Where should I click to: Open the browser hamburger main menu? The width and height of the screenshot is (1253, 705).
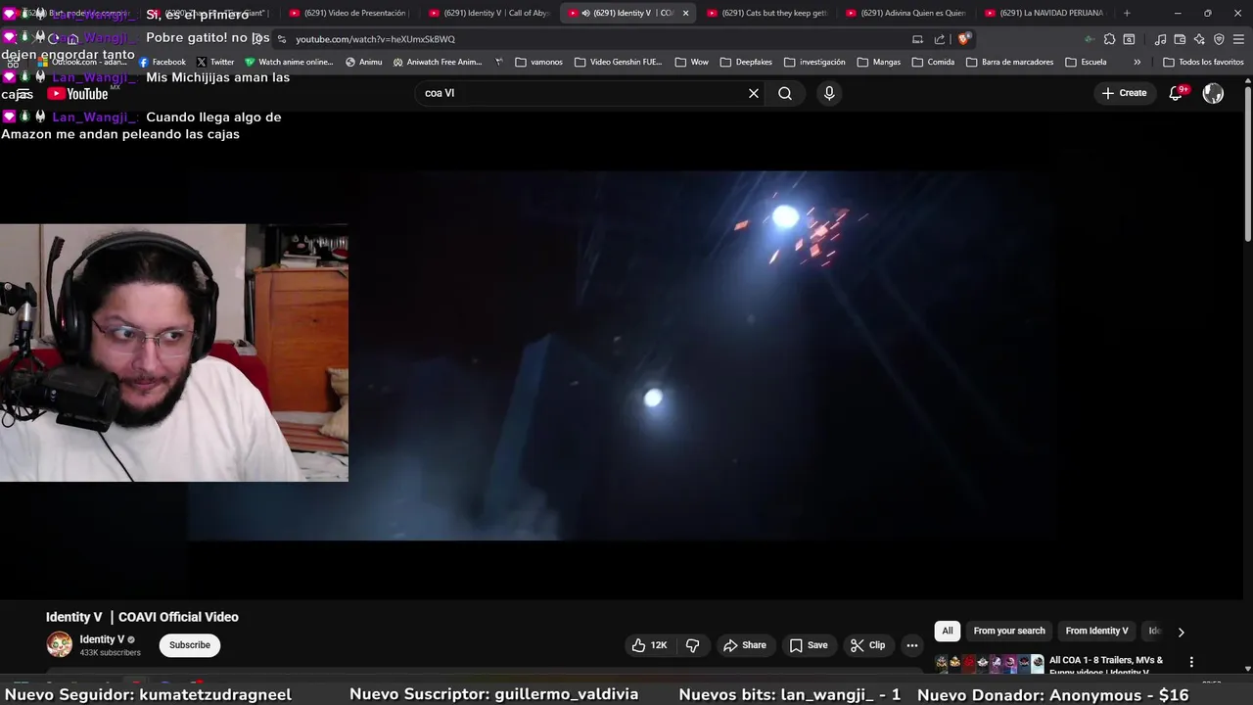click(x=1238, y=39)
